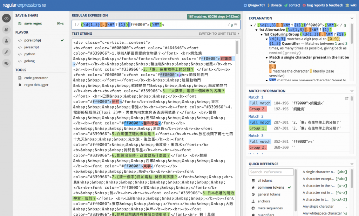Click the all tokens stack icon
Screen dimensions: 359x216
point(253,181)
